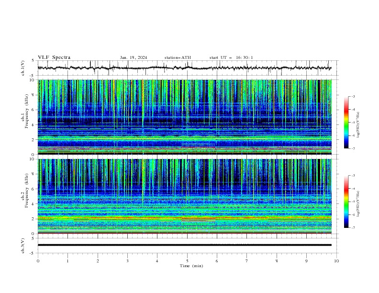Click the "ch.1(V)" waveform axis label

click(23, 68)
